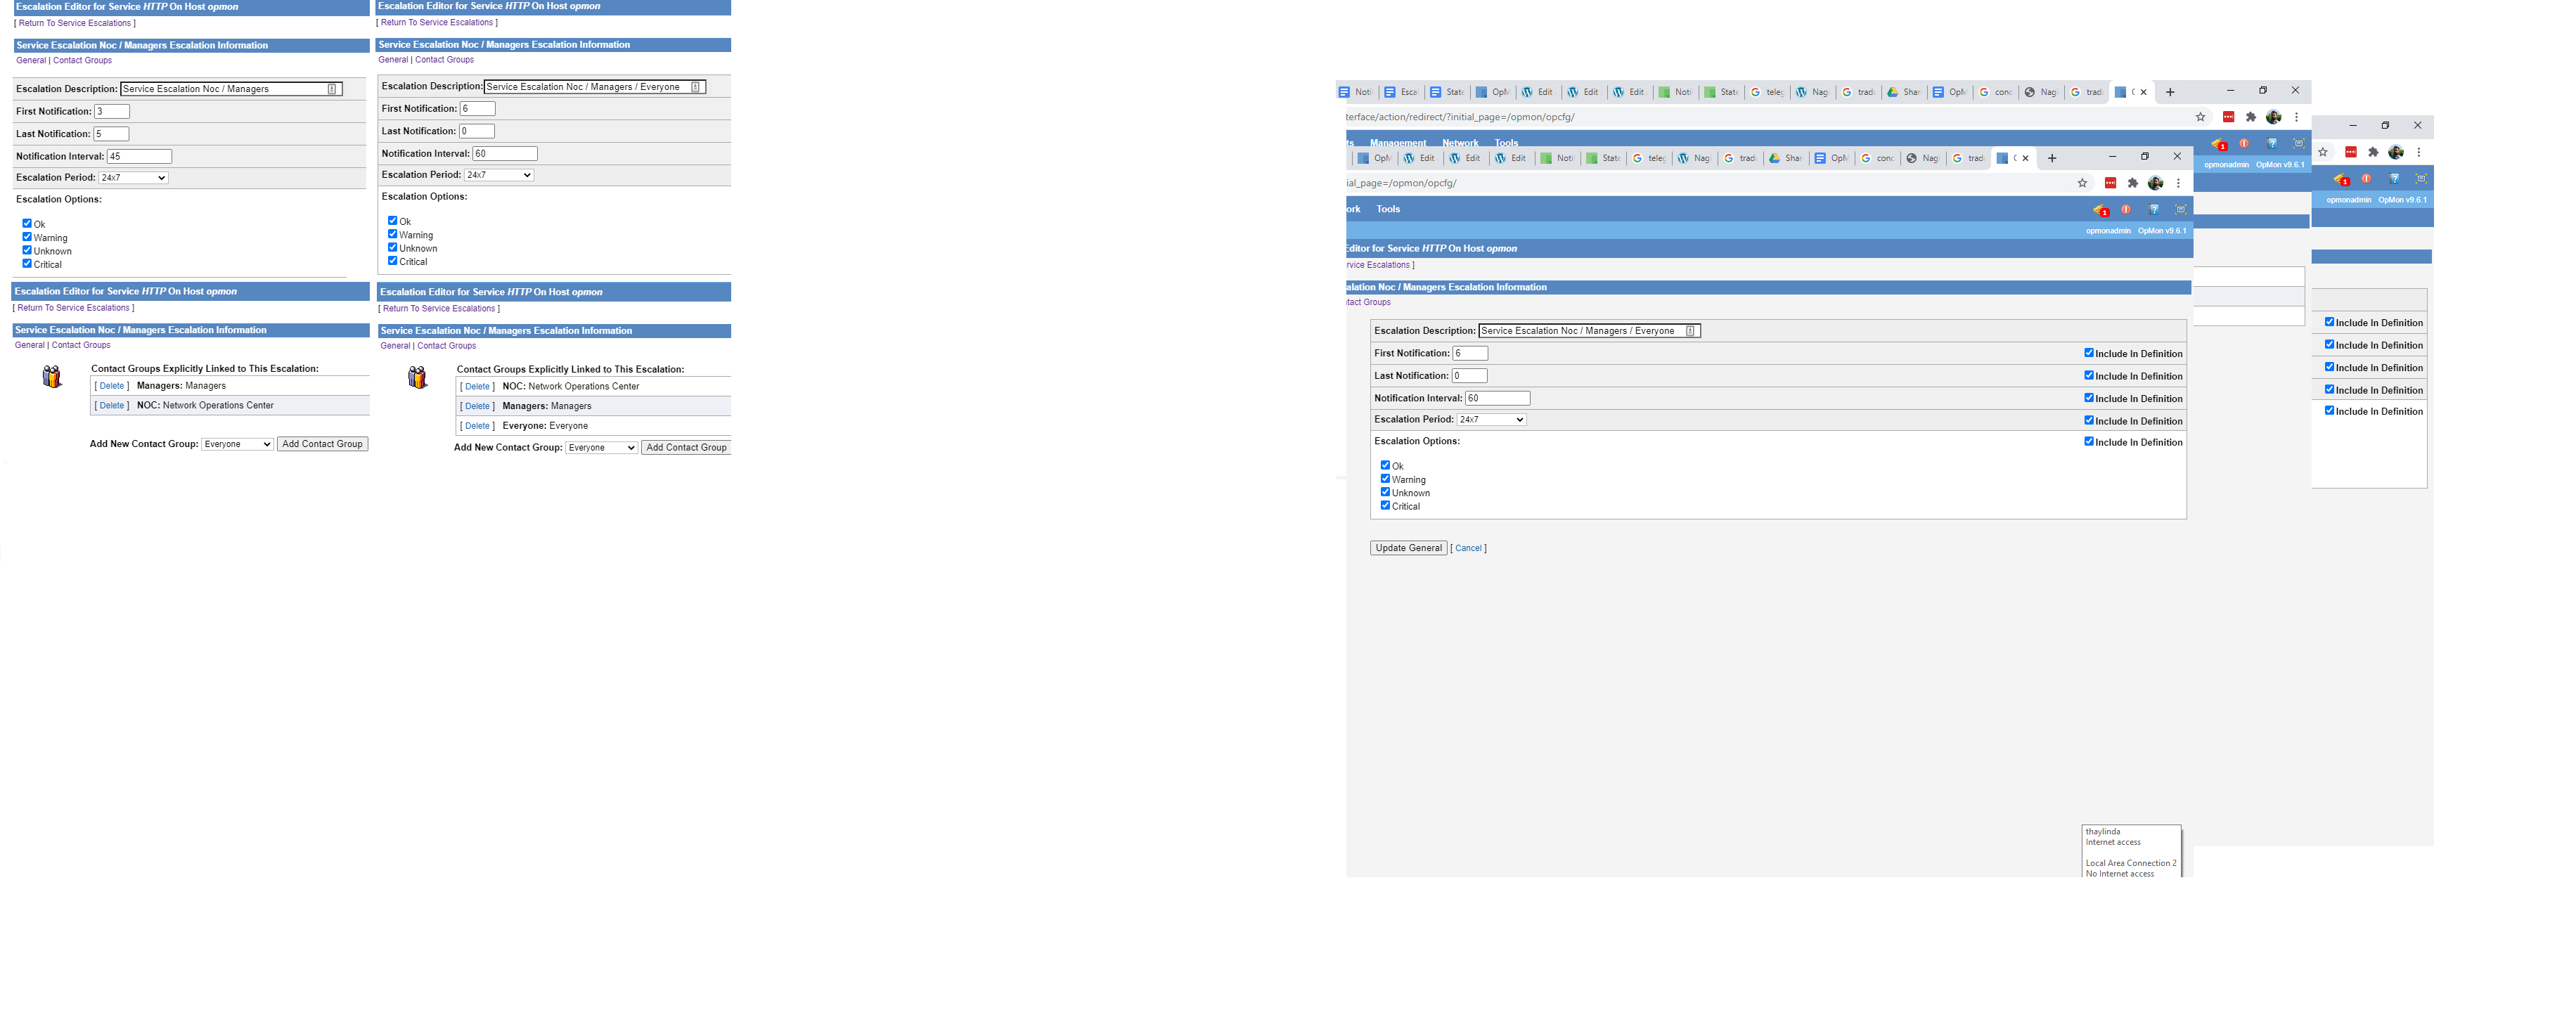Uncheck Critical option in form above Update General

(x=1385, y=506)
